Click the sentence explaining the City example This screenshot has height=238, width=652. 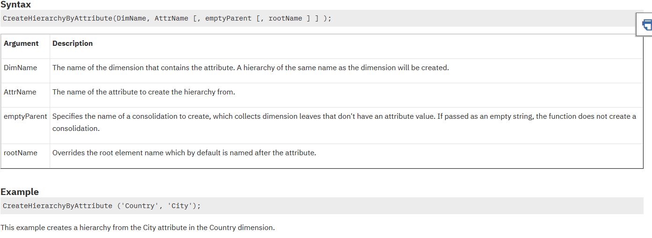click(137, 228)
